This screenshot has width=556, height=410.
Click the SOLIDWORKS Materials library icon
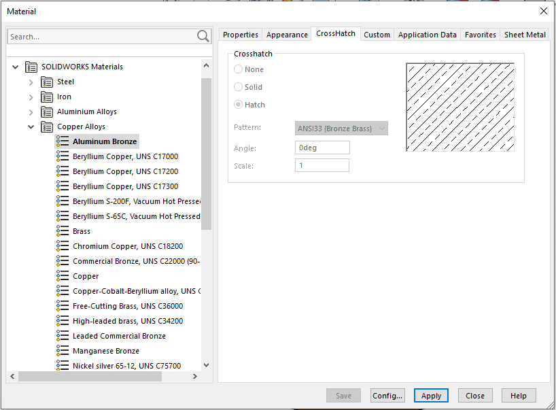coord(31,67)
